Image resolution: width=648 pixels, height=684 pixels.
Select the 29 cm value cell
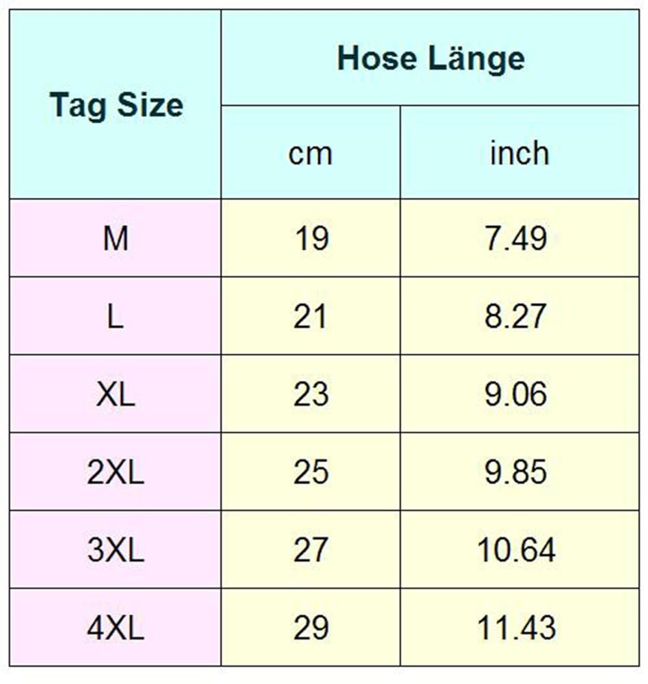point(311,628)
